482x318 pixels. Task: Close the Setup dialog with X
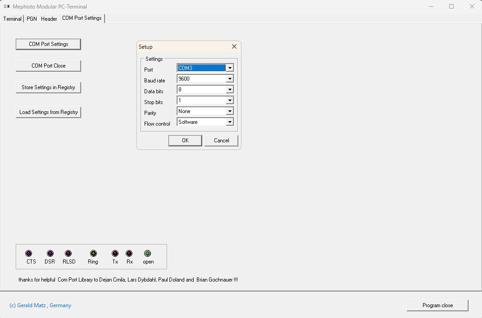coord(234,47)
